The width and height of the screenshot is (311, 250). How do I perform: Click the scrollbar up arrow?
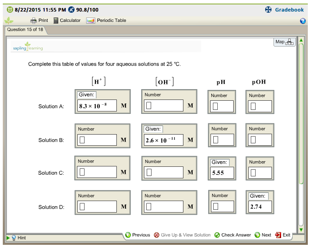point(301,40)
